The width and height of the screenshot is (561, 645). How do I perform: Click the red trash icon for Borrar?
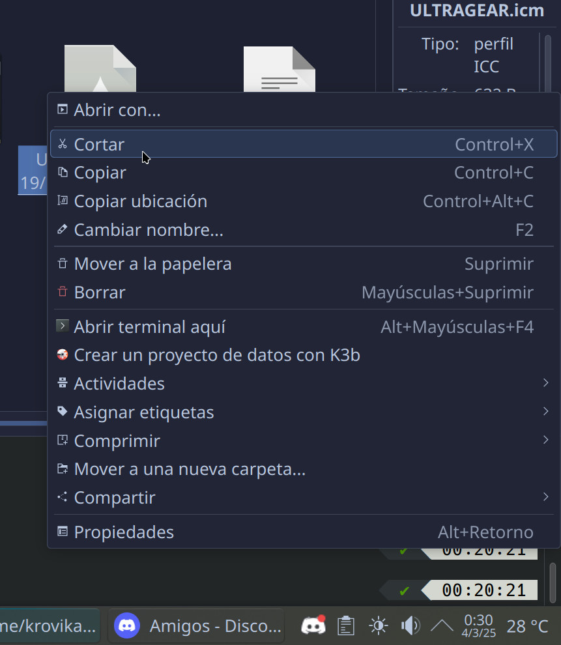(x=63, y=292)
